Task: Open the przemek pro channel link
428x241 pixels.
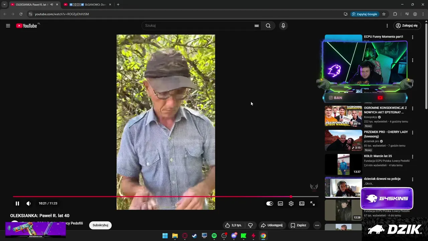Action: click(371, 141)
